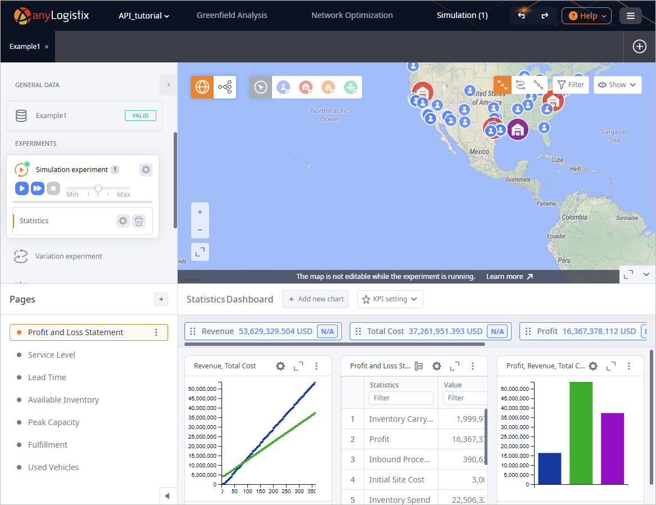Run simulation at fast-forward speed
The width and height of the screenshot is (656, 505).
[37, 188]
